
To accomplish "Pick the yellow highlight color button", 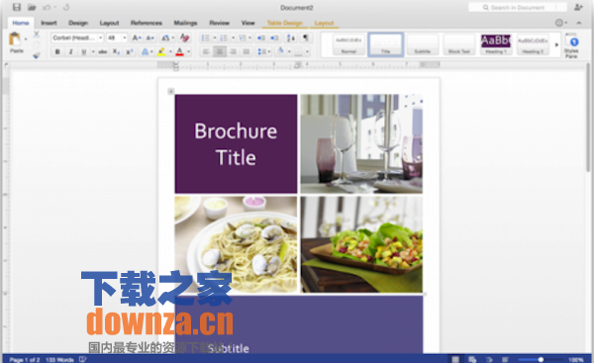I will click(161, 51).
